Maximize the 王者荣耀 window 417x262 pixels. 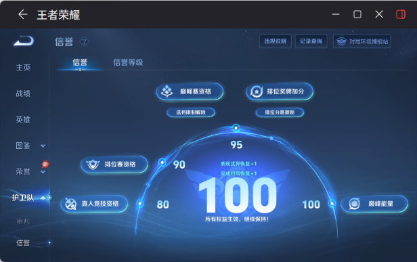[x=357, y=14]
